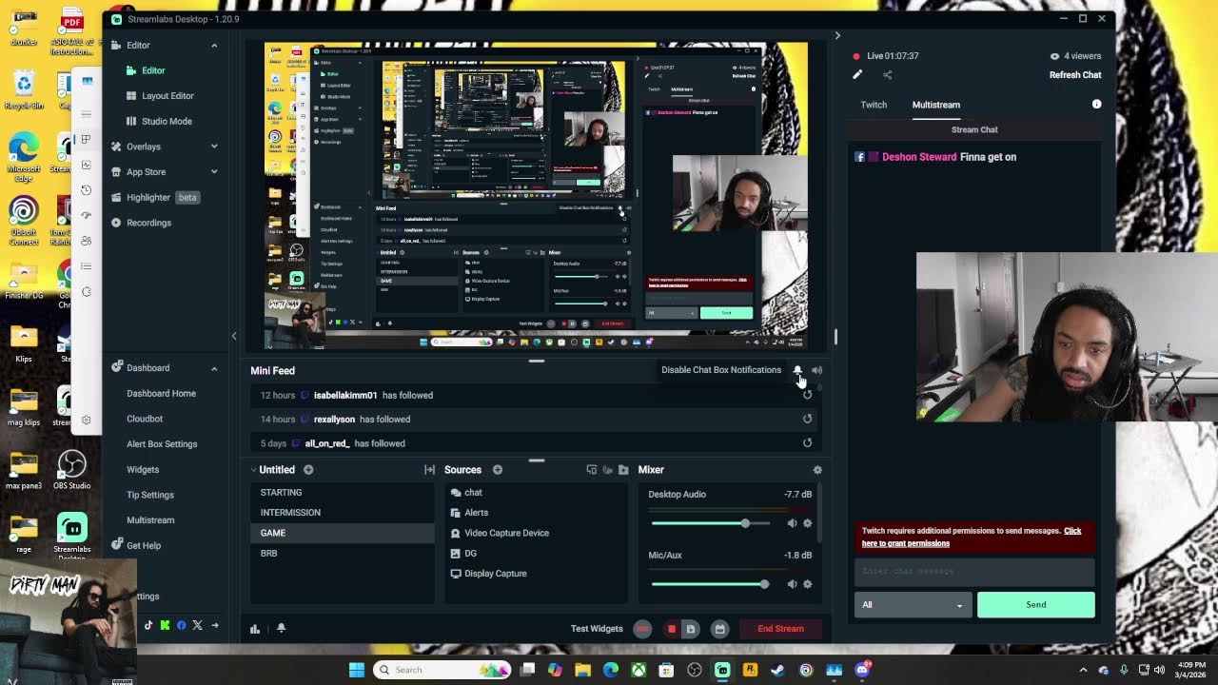This screenshot has height=685, width=1218.
Task: Disable Chat Box Notifications bell
Action: (x=797, y=370)
